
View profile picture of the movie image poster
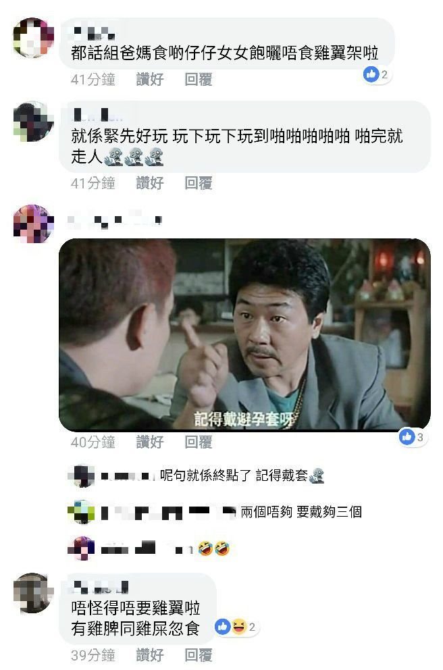coord(33,224)
